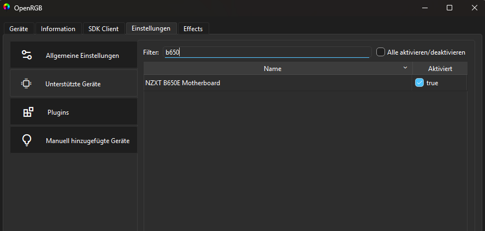Switch to the Information tab

click(58, 29)
